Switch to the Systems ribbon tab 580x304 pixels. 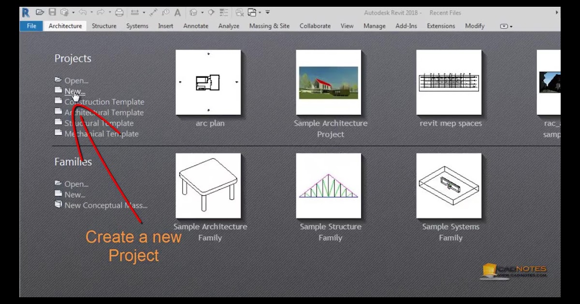(137, 26)
